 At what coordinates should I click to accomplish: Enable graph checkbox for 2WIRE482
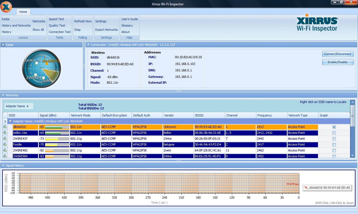point(334,151)
